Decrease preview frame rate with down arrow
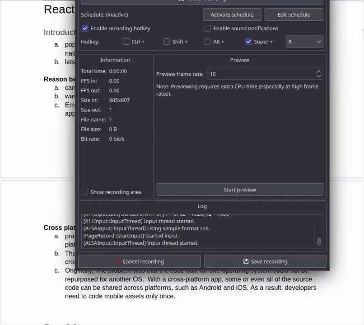 (319, 76)
